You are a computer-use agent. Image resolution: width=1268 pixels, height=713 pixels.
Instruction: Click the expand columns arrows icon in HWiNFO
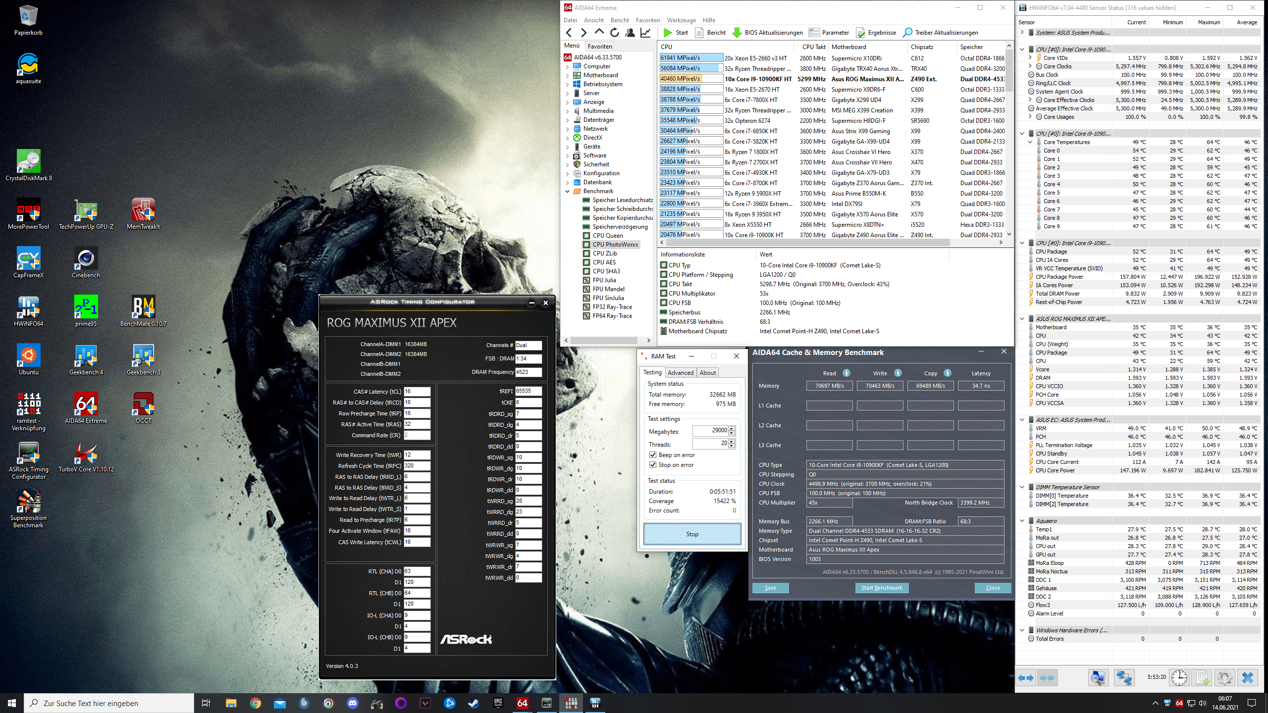(1026, 677)
